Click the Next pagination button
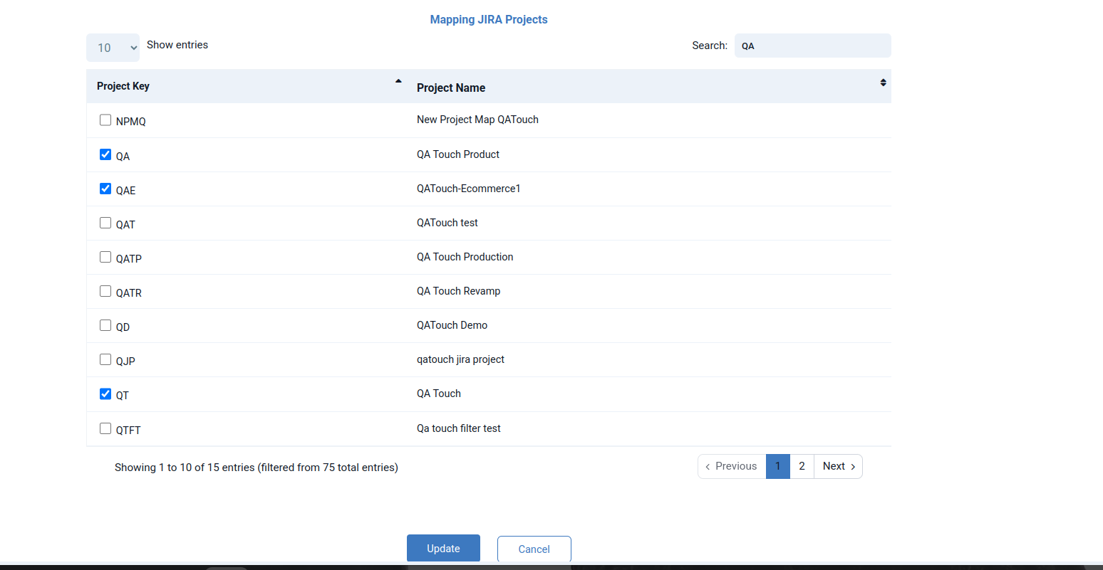Image resolution: width=1103 pixels, height=570 pixels. click(838, 466)
